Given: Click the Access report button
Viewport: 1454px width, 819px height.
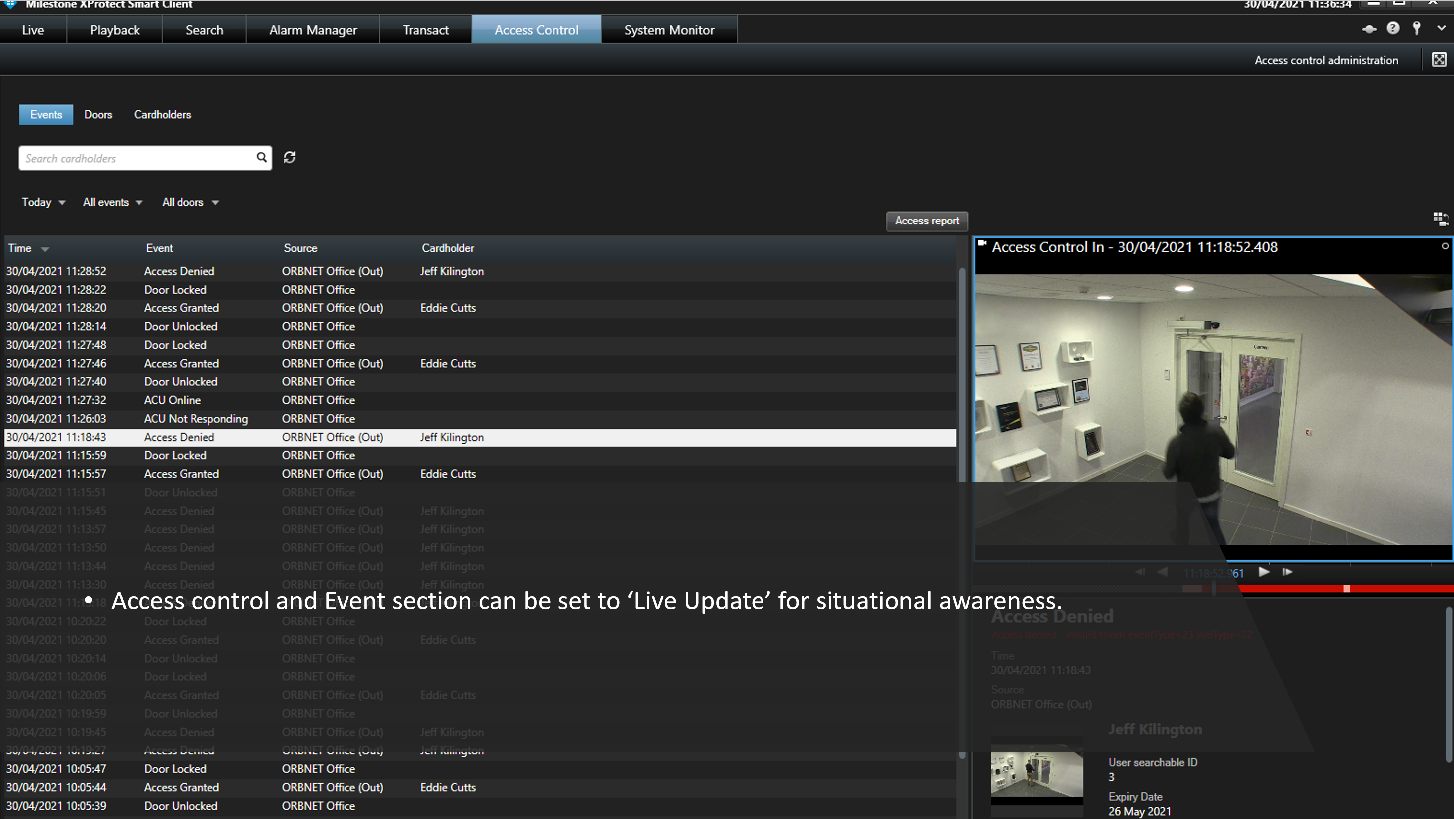Looking at the screenshot, I should click(927, 221).
